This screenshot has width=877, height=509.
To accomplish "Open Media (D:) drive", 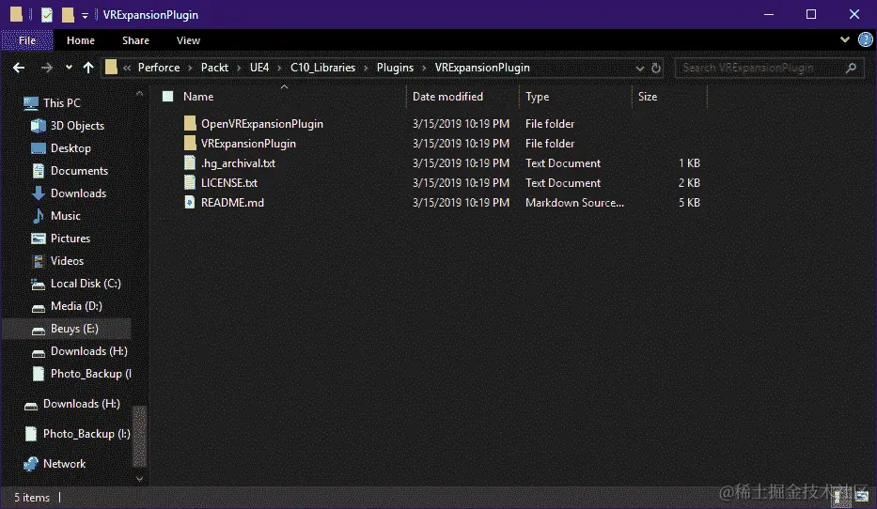I will click(x=76, y=306).
